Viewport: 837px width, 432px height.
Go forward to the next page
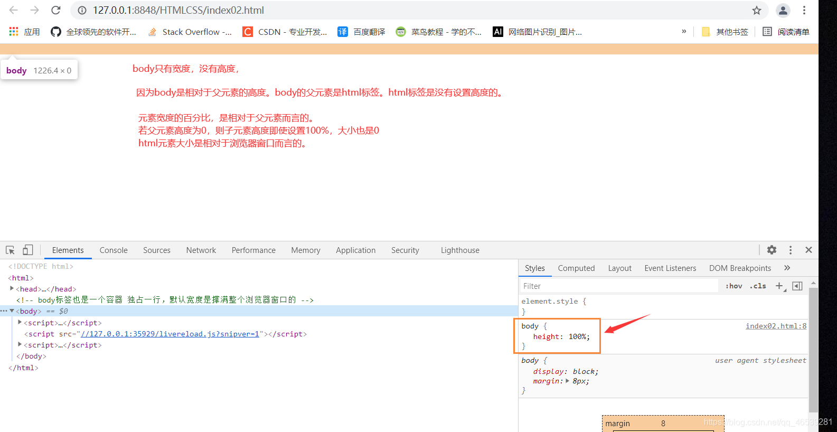[34, 10]
